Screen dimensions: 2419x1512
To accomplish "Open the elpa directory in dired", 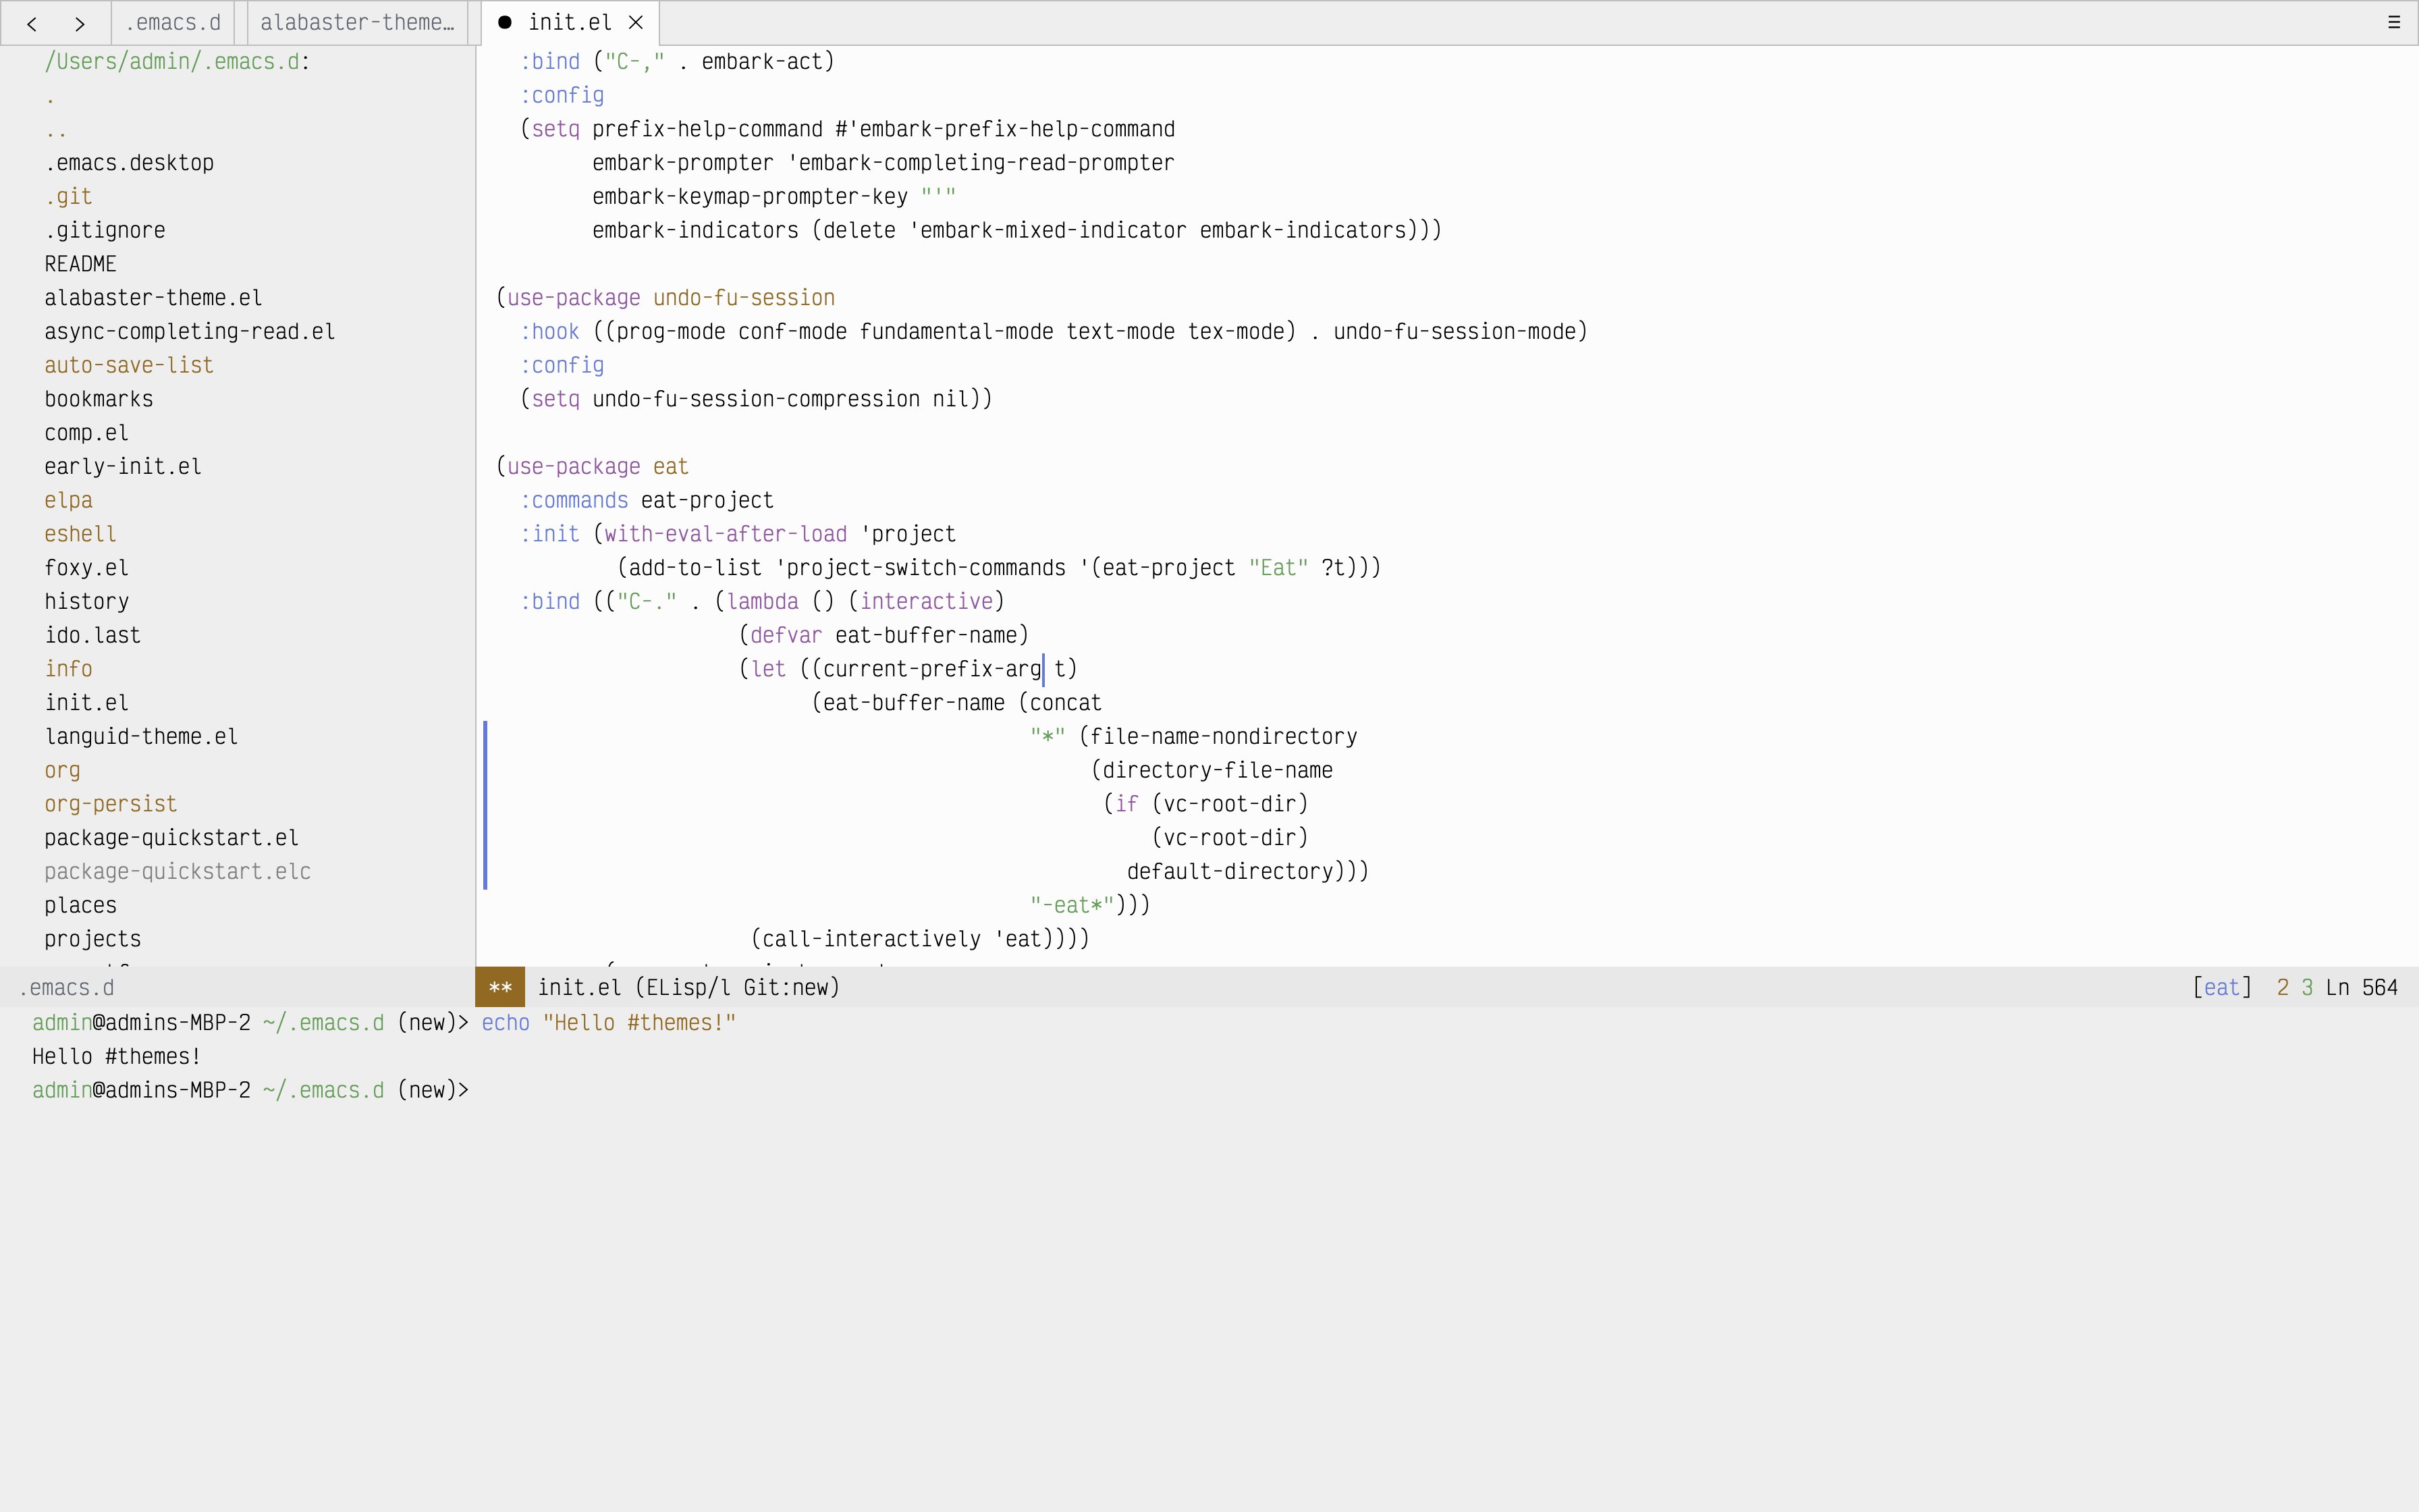I will coord(68,500).
